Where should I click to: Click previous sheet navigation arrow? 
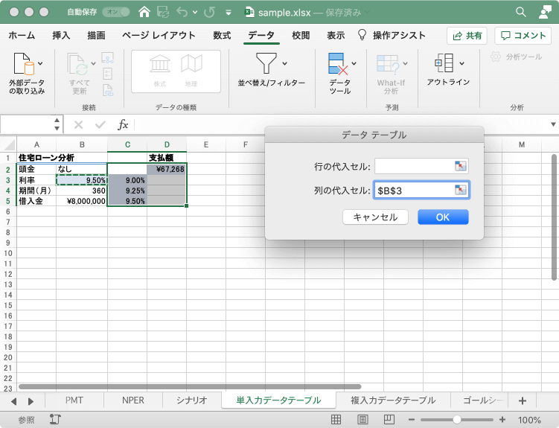coord(14,402)
